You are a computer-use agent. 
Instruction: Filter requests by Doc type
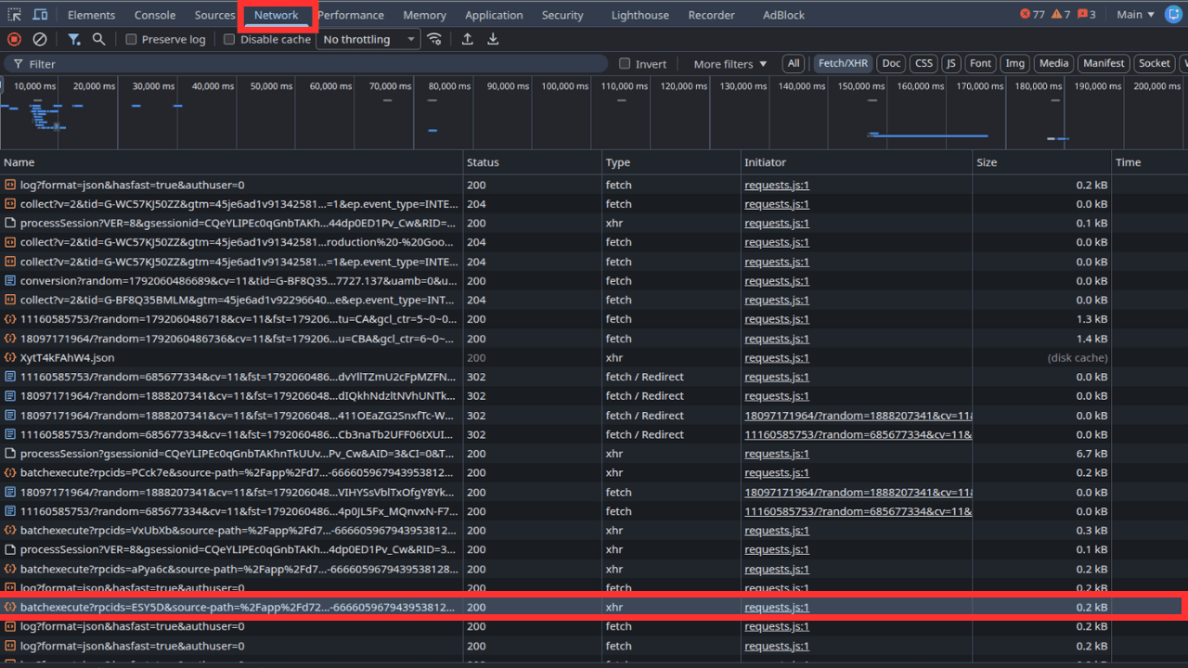coord(891,63)
